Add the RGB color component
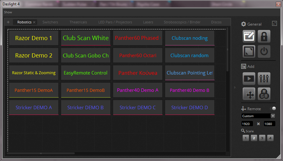The height and width of the screenshot is (161, 283). [264, 94]
